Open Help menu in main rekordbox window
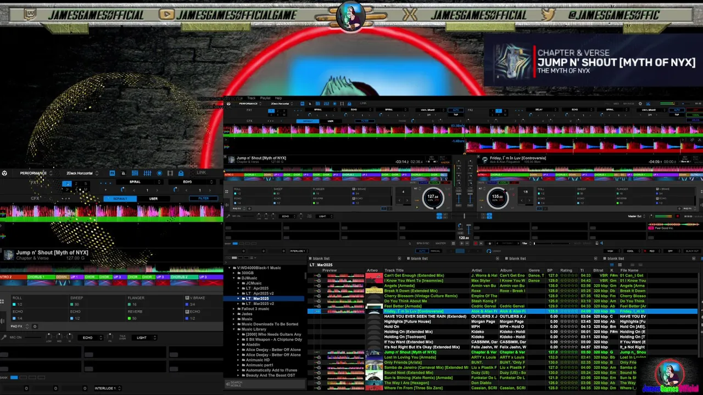The width and height of the screenshot is (703, 395). (278, 98)
